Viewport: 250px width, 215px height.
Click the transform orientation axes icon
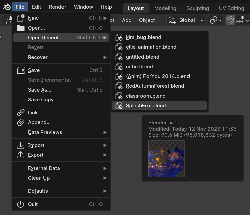coord(172,20)
